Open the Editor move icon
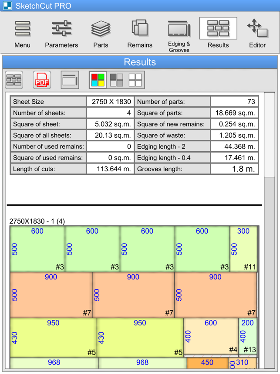280x374 pixels. pyautogui.click(x=257, y=28)
